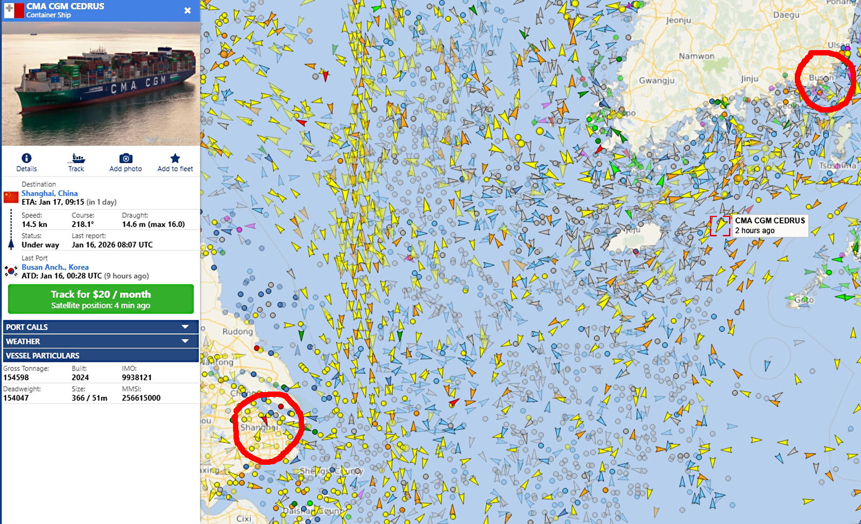This screenshot has height=524, width=861.
Task: View the CMA CGM CEDRUS ship photo
Action: pyautogui.click(x=101, y=84)
